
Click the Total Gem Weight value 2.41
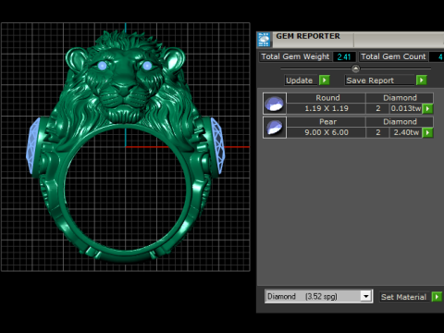[x=344, y=56]
